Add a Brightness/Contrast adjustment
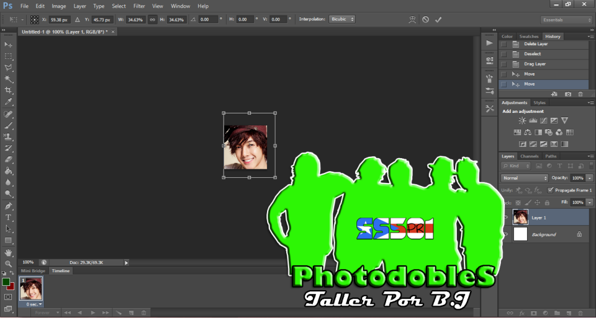 (522, 121)
